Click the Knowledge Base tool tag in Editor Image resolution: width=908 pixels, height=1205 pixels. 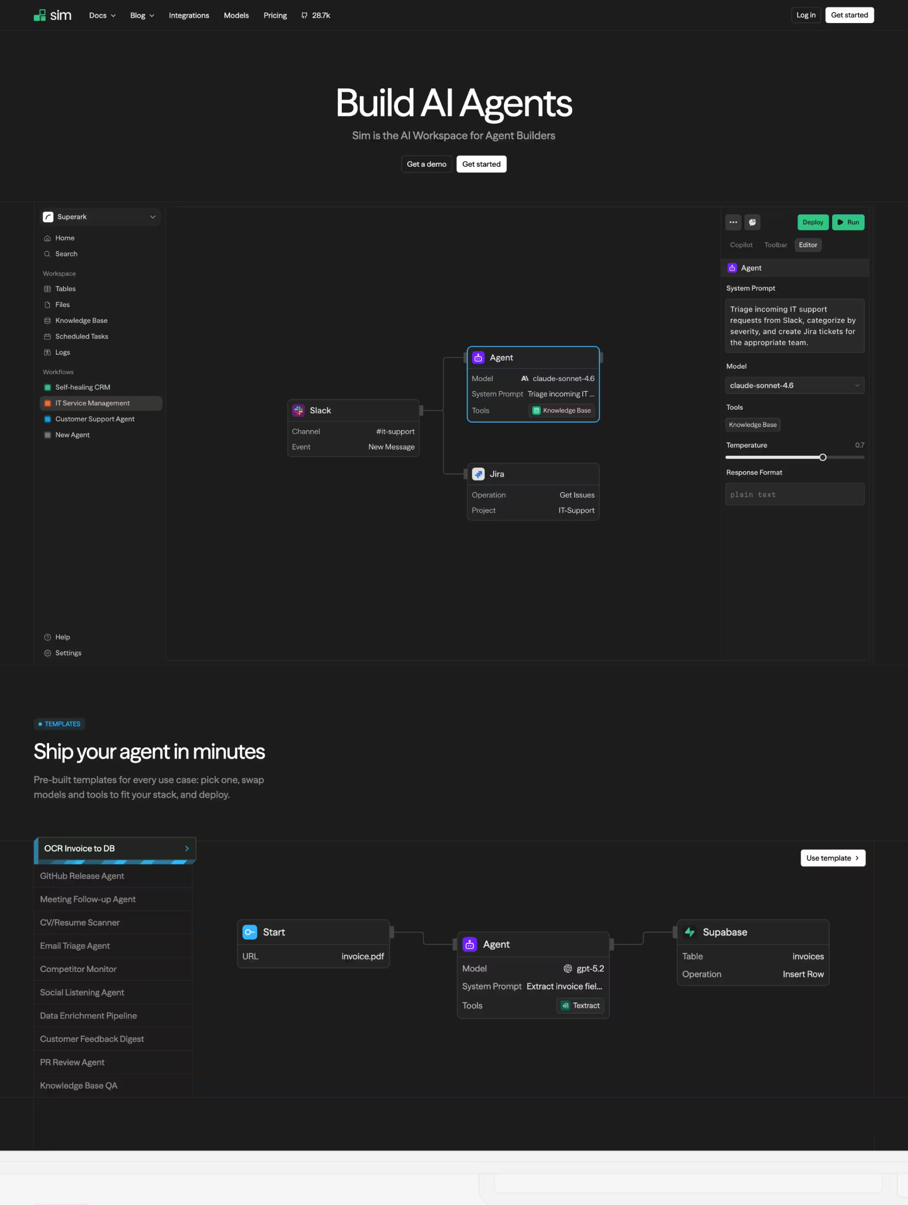[753, 425]
